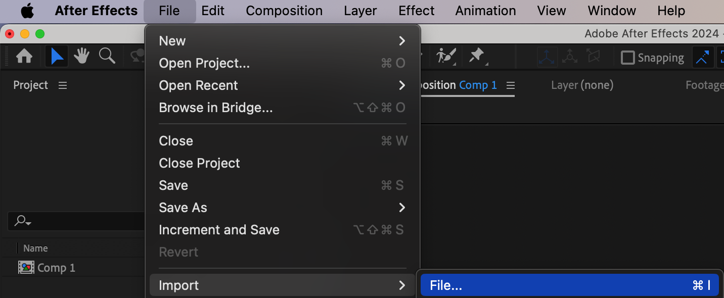Select the Roto Brush tool
The width and height of the screenshot is (724, 298).
tap(446, 57)
